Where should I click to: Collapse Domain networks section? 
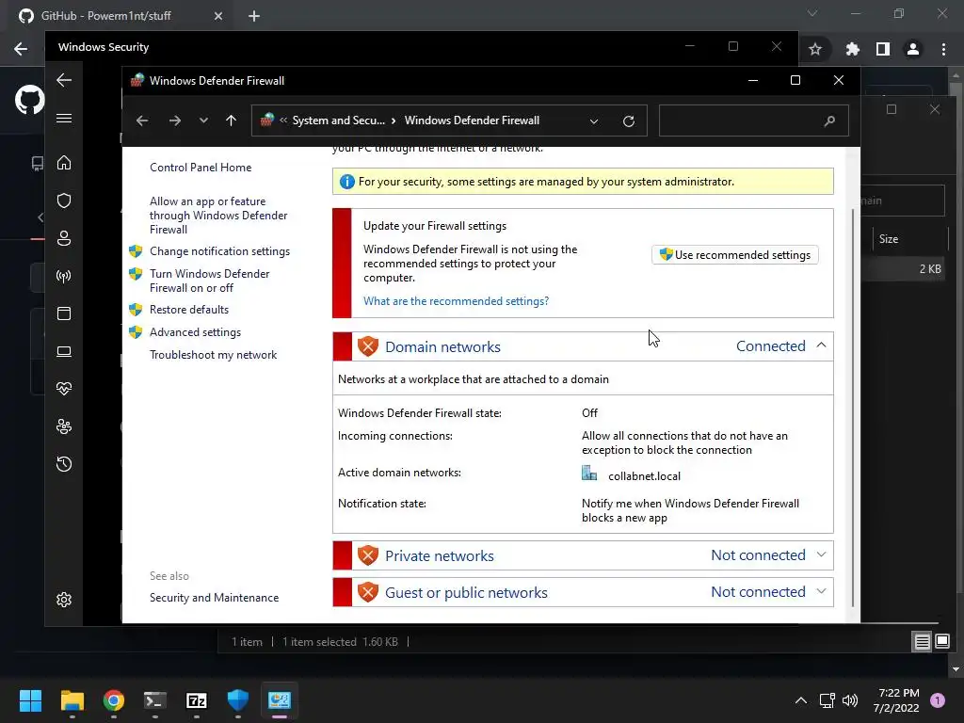click(x=821, y=345)
